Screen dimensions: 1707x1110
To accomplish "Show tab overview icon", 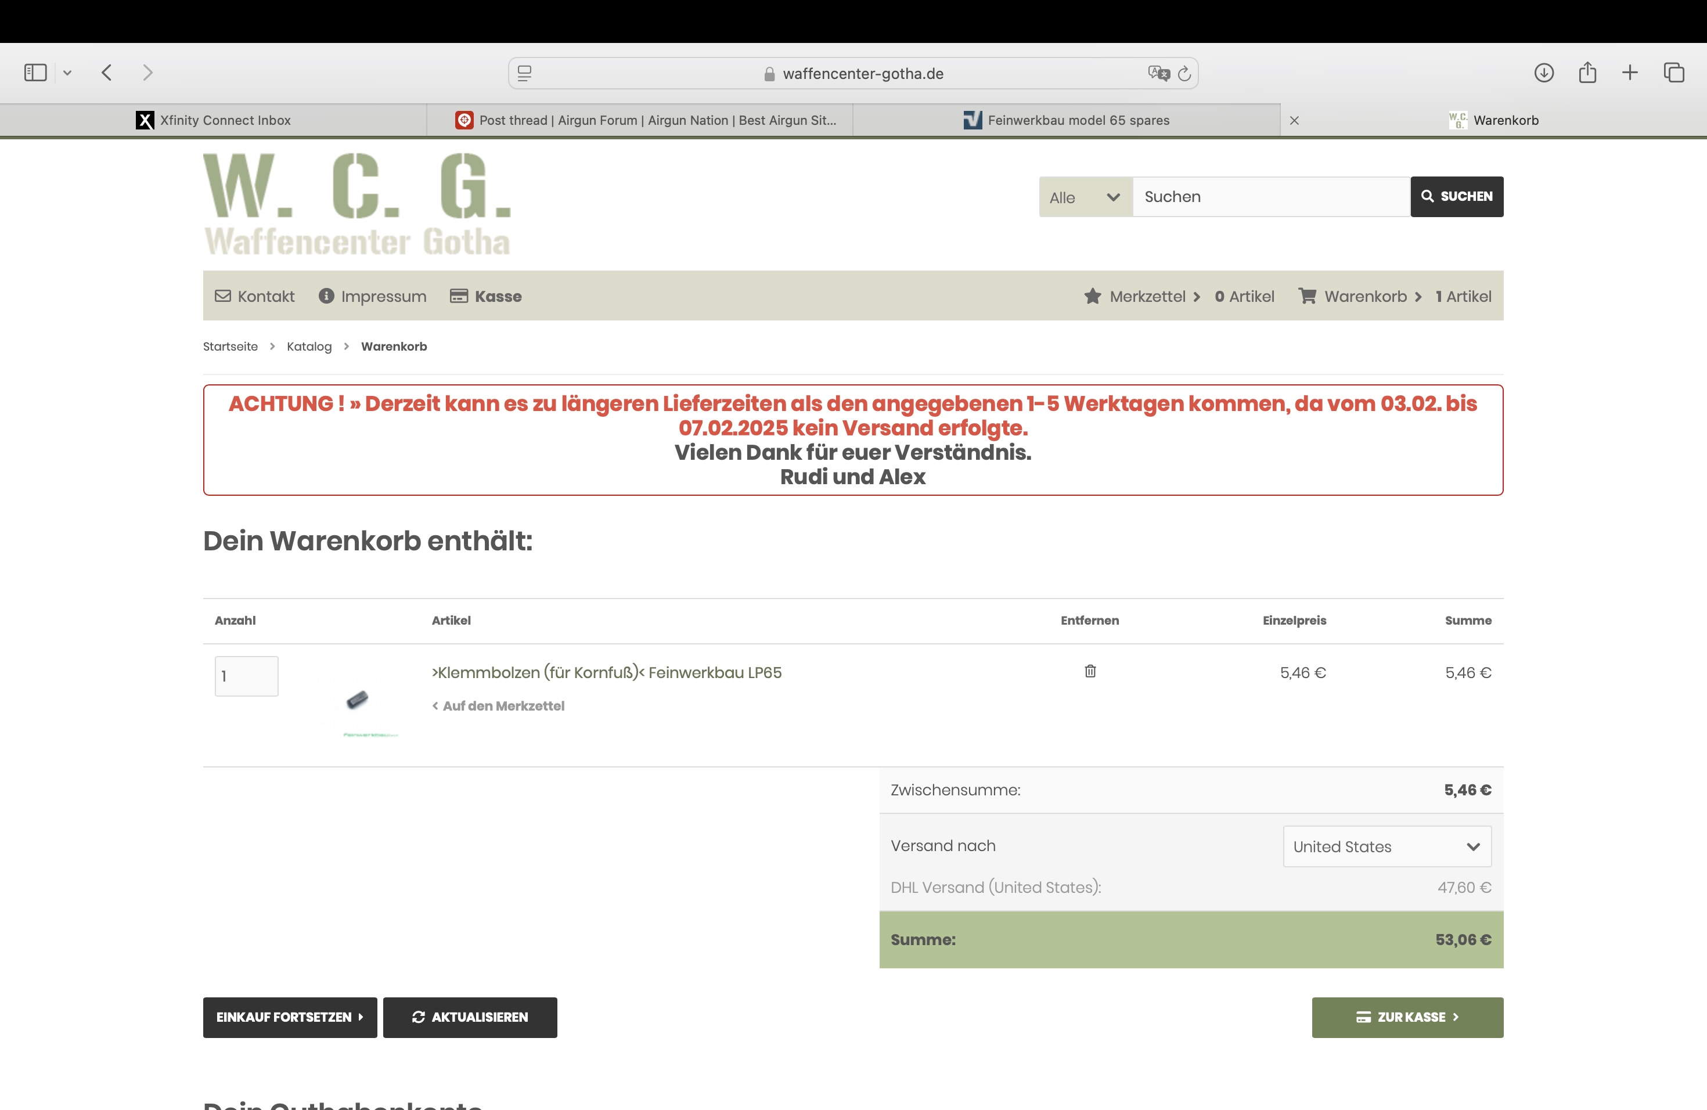I will tap(1674, 73).
